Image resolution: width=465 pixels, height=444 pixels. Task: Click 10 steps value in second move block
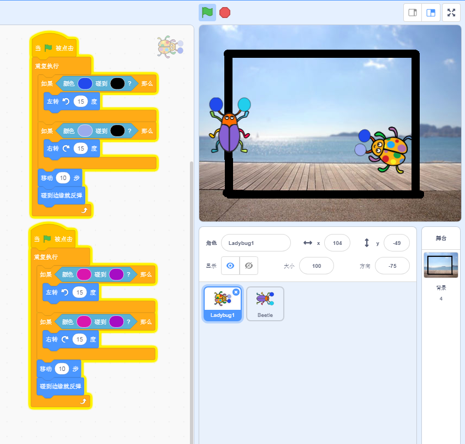click(x=62, y=369)
